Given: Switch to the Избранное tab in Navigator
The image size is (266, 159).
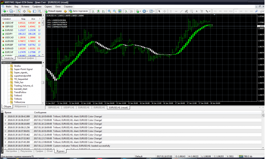Looking at the screenshot, I should (x=20, y=106).
